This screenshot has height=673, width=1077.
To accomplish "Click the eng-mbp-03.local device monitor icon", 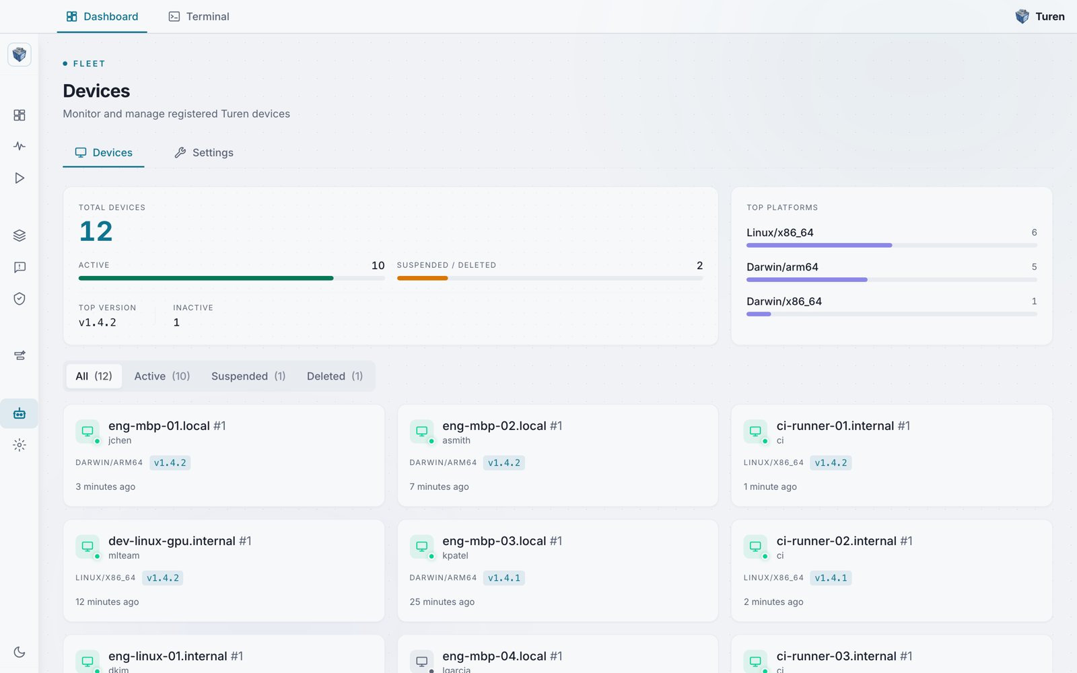I will click(x=421, y=546).
